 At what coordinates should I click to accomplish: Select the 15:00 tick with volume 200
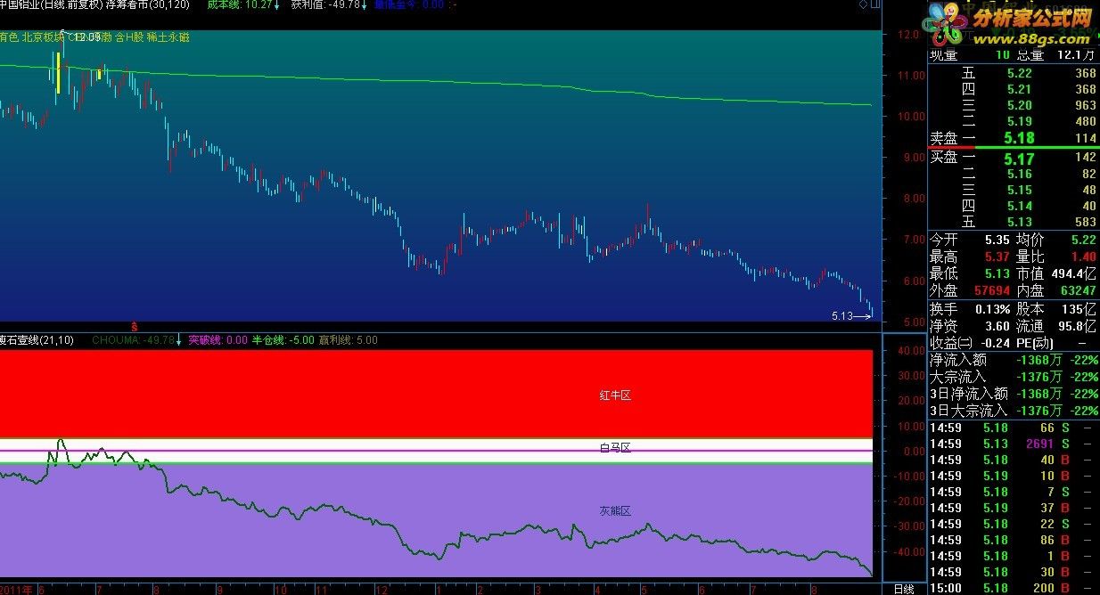point(1014,588)
